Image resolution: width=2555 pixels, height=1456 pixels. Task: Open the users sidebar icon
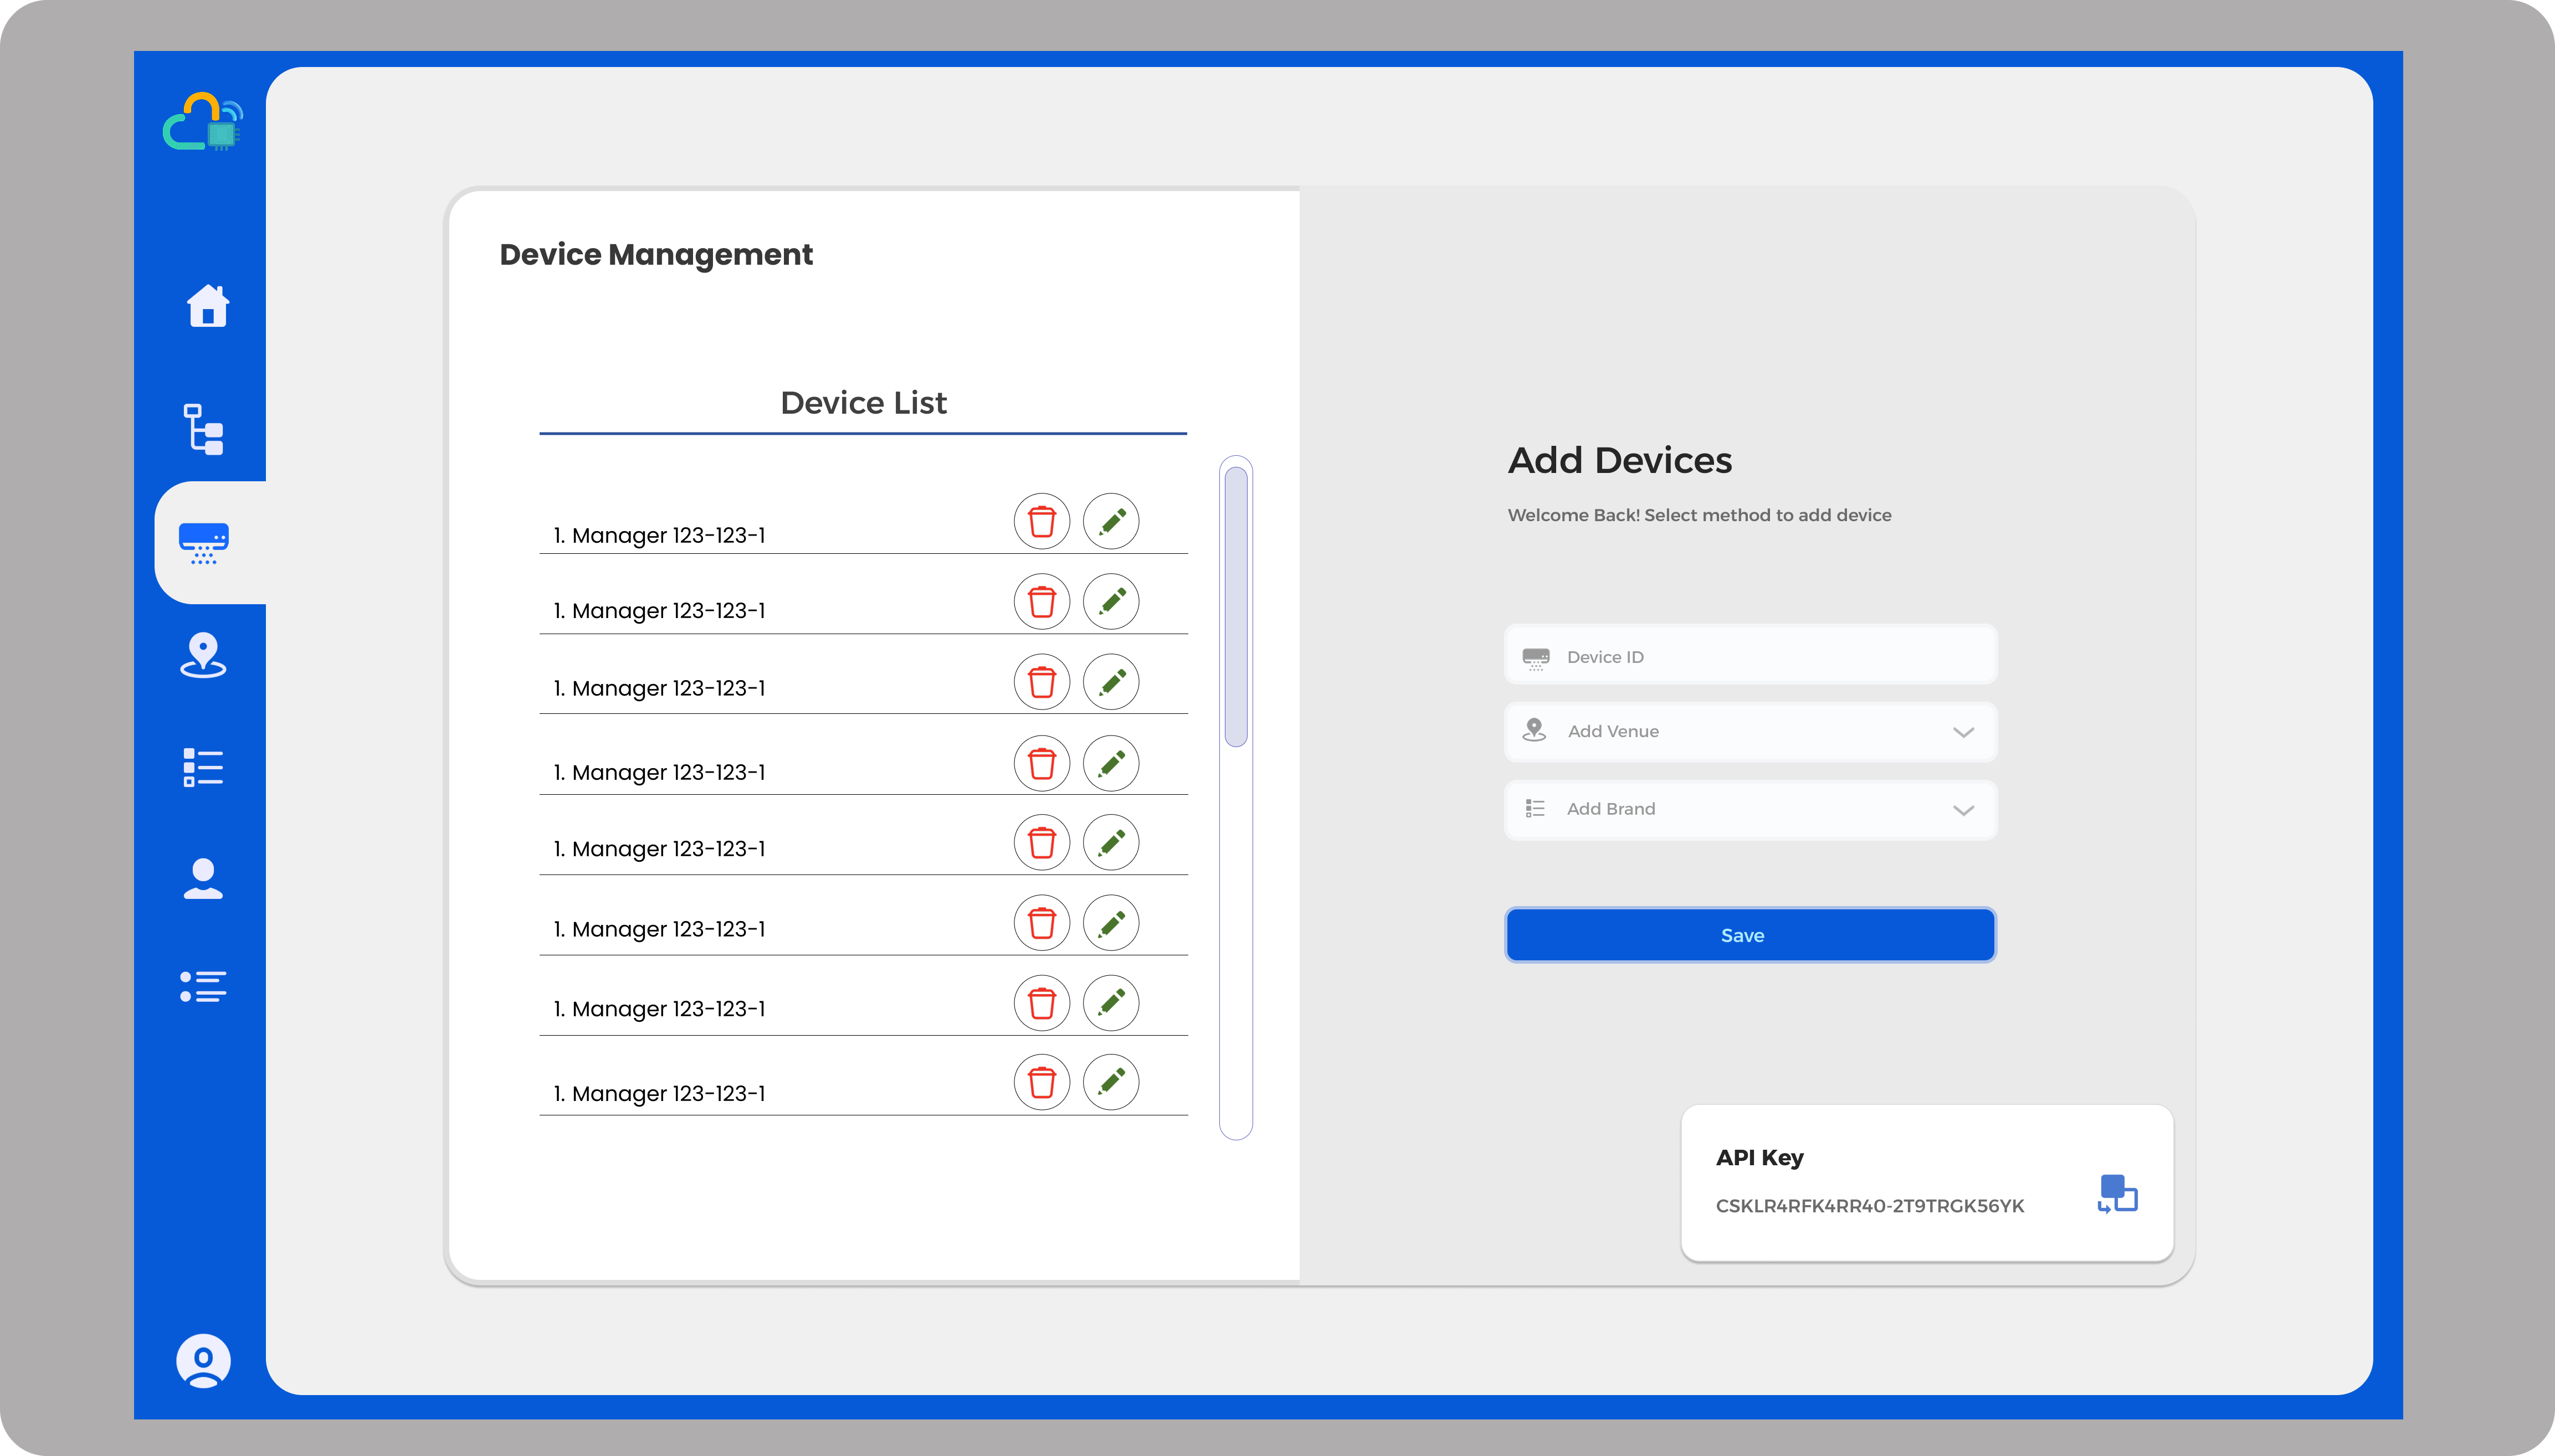click(x=203, y=879)
